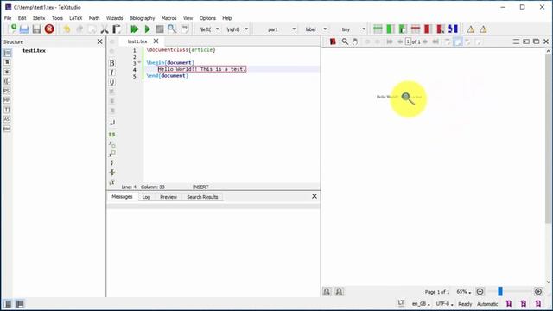553x311 pixels.
Task: Undo the last edit with the yellow arrow
Action: click(67, 29)
